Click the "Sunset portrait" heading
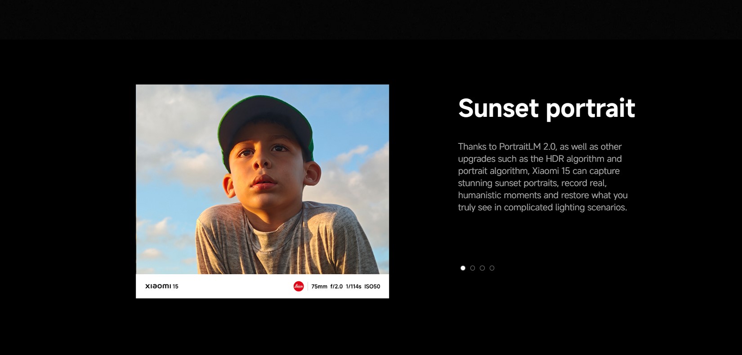 tap(546, 108)
